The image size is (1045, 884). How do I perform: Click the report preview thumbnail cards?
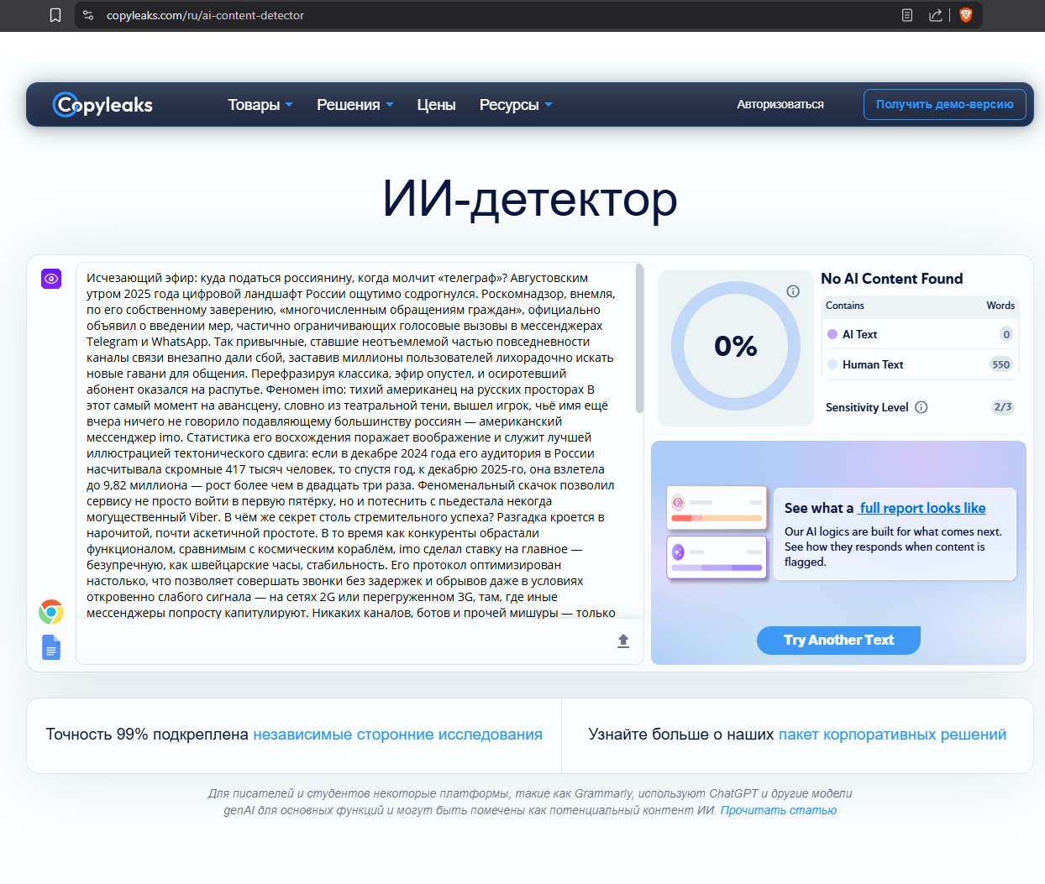717,532
